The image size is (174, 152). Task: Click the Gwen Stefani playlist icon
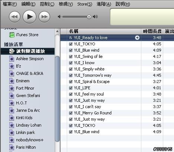pyautogui.click(x=12, y=96)
